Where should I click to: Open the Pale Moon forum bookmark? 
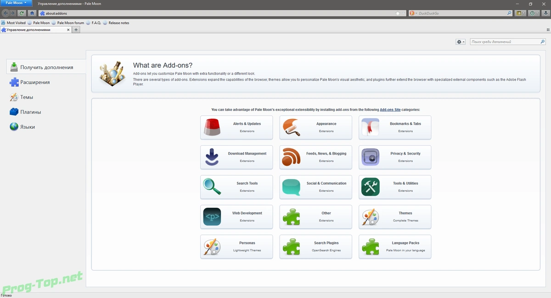68,22
